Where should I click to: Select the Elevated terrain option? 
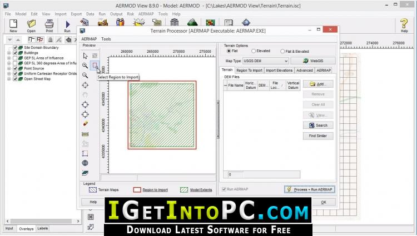[x=254, y=51]
